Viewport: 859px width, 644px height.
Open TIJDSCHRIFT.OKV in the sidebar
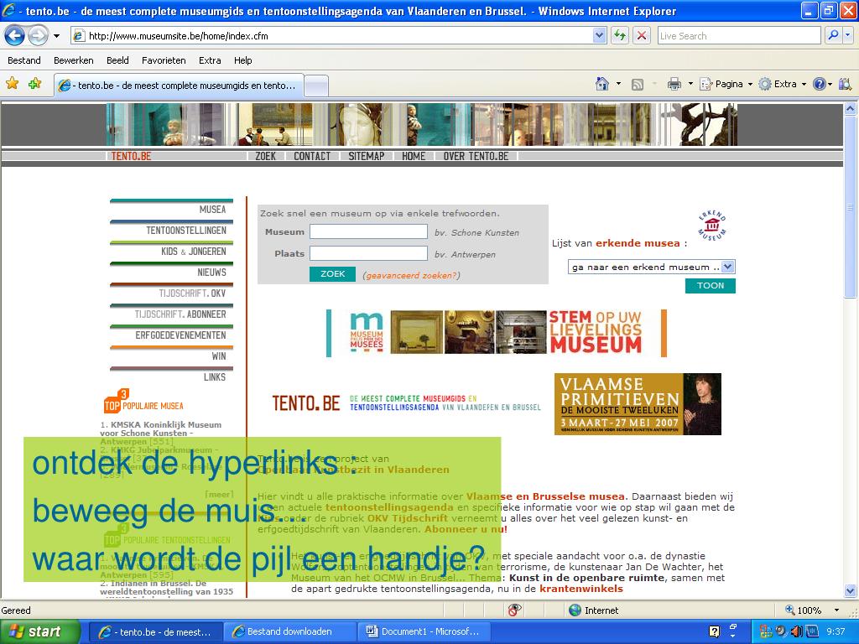click(x=192, y=293)
